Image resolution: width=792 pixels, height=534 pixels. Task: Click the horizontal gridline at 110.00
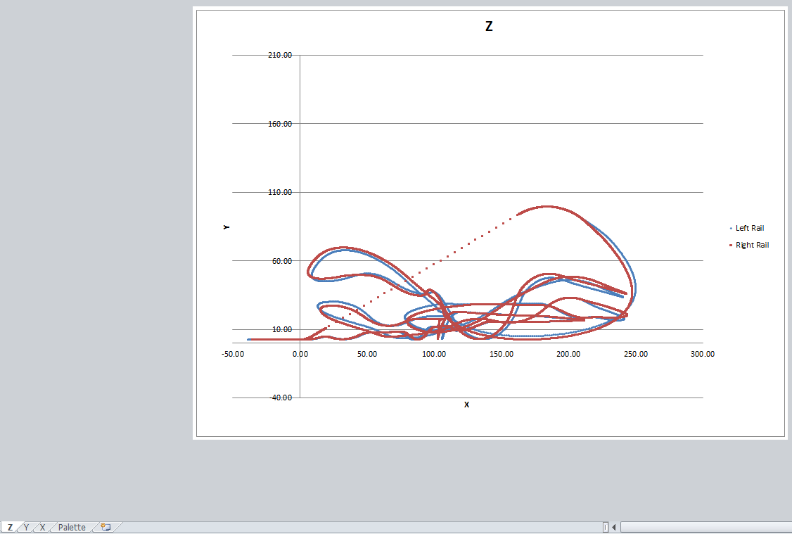(x=492, y=192)
